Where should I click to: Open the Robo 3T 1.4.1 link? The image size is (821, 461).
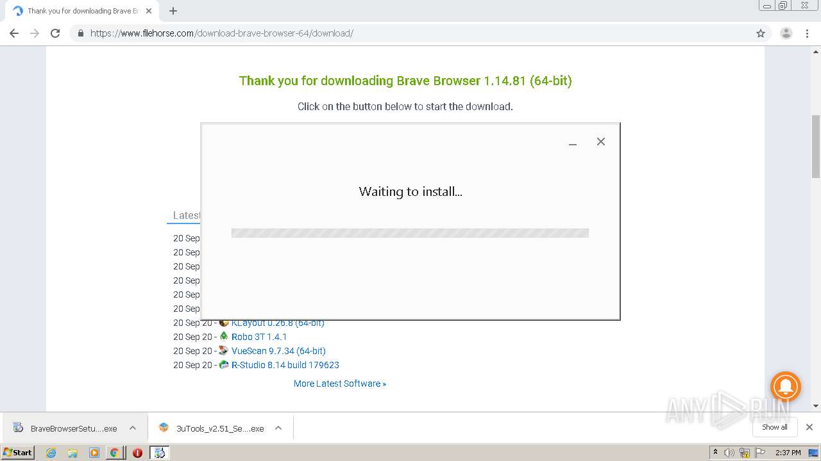point(259,337)
